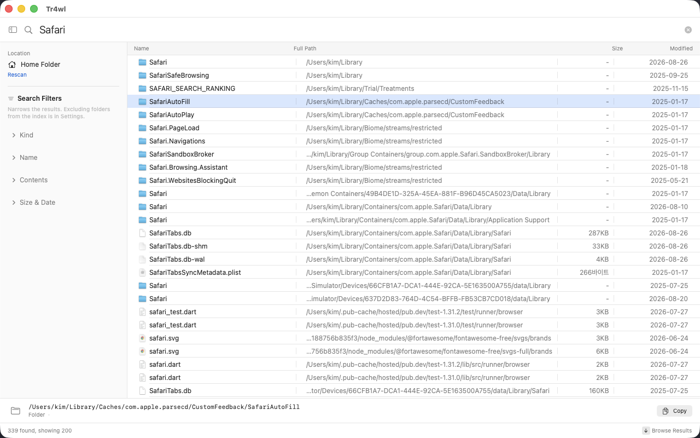Click the 266바이트 size cell
Screen dimensions: 700x438
pyautogui.click(x=594, y=272)
